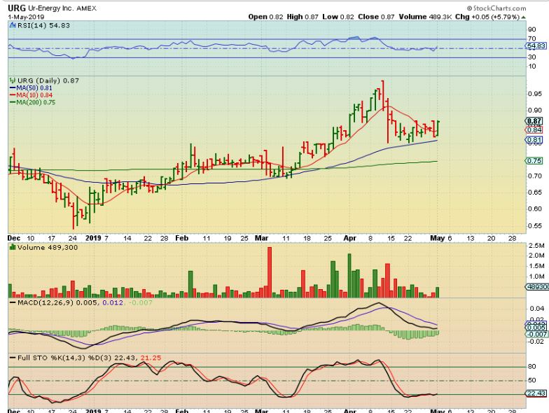
Task: Select the red MA(10) legend swatch
Action: click(x=12, y=95)
